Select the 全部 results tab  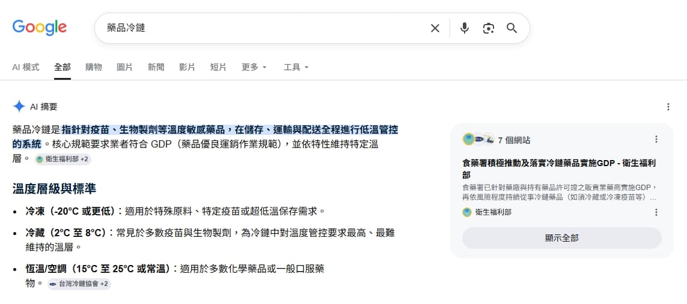(63, 67)
